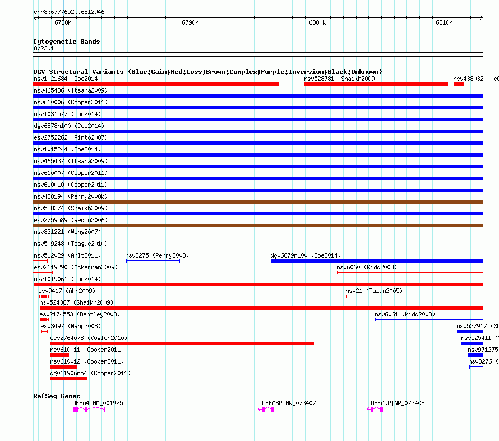
Task: Open the nsv21 (Tuzun2005) variant label
Action: click(373, 291)
